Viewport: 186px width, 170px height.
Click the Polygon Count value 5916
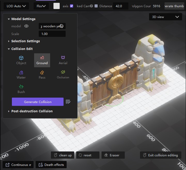pyautogui.click(x=157, y=6)
